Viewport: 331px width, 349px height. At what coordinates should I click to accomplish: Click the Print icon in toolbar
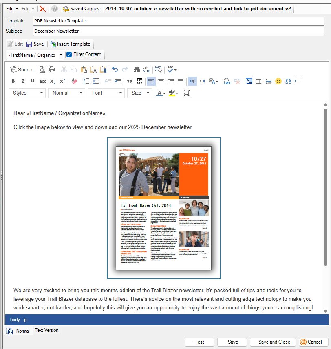point(52,69)
